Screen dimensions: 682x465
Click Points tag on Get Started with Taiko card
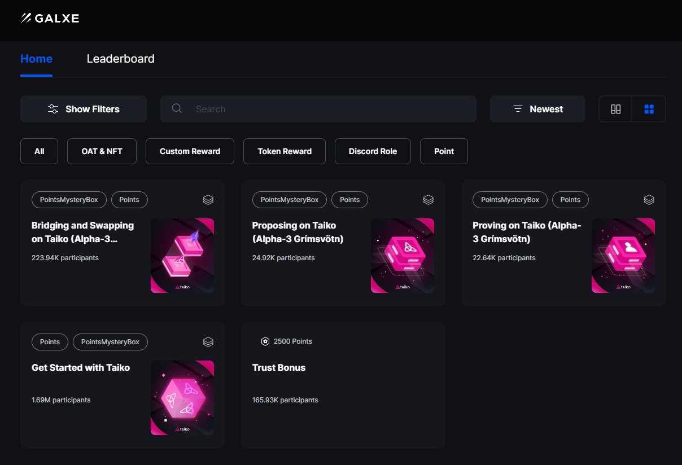50,342
